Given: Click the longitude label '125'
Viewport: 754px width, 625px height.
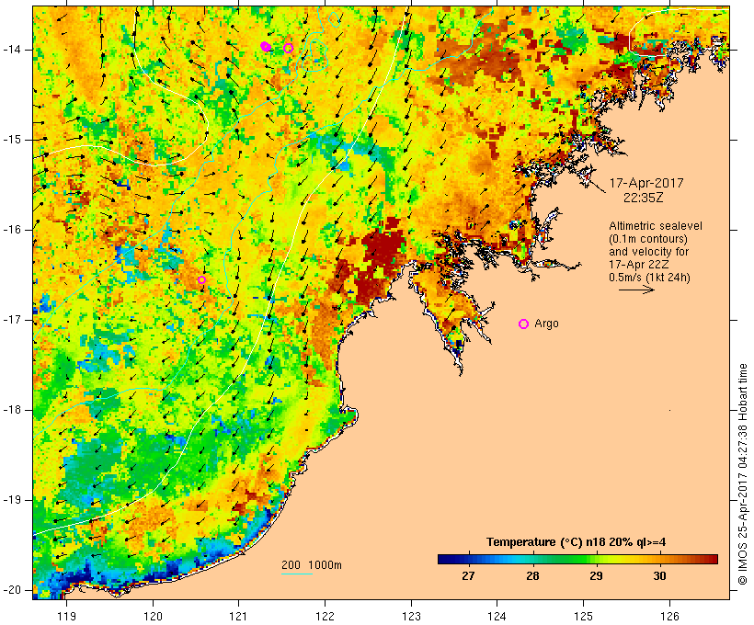Looking at the screenshot, I should tap(584, 616).
